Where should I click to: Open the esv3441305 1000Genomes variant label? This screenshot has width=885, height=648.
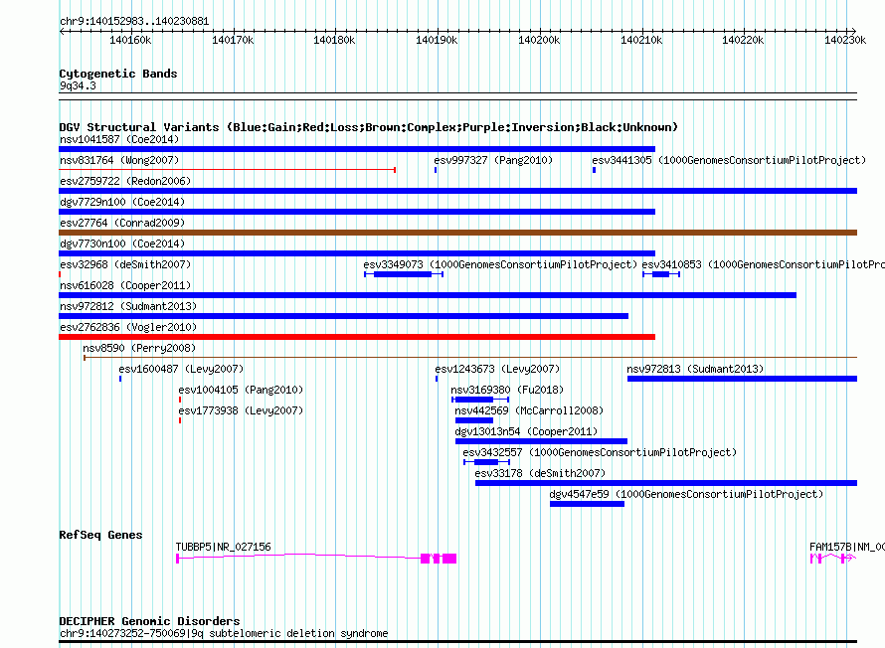(x=729, y=160)
